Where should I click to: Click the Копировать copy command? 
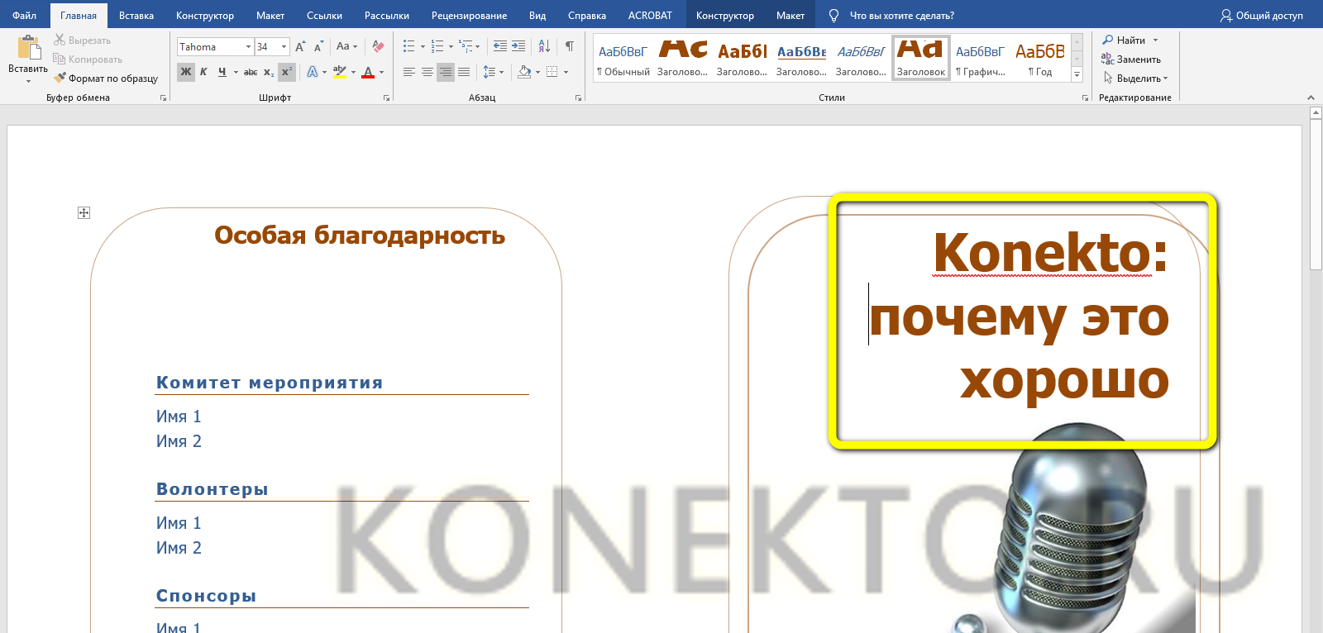(x=88, y=59)
